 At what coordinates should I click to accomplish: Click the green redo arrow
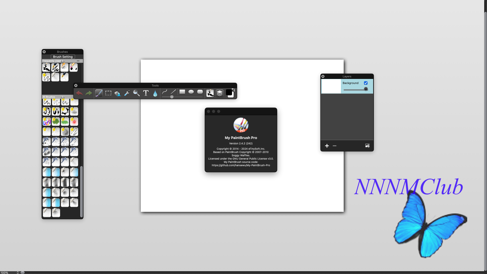(x=89, y=93)
